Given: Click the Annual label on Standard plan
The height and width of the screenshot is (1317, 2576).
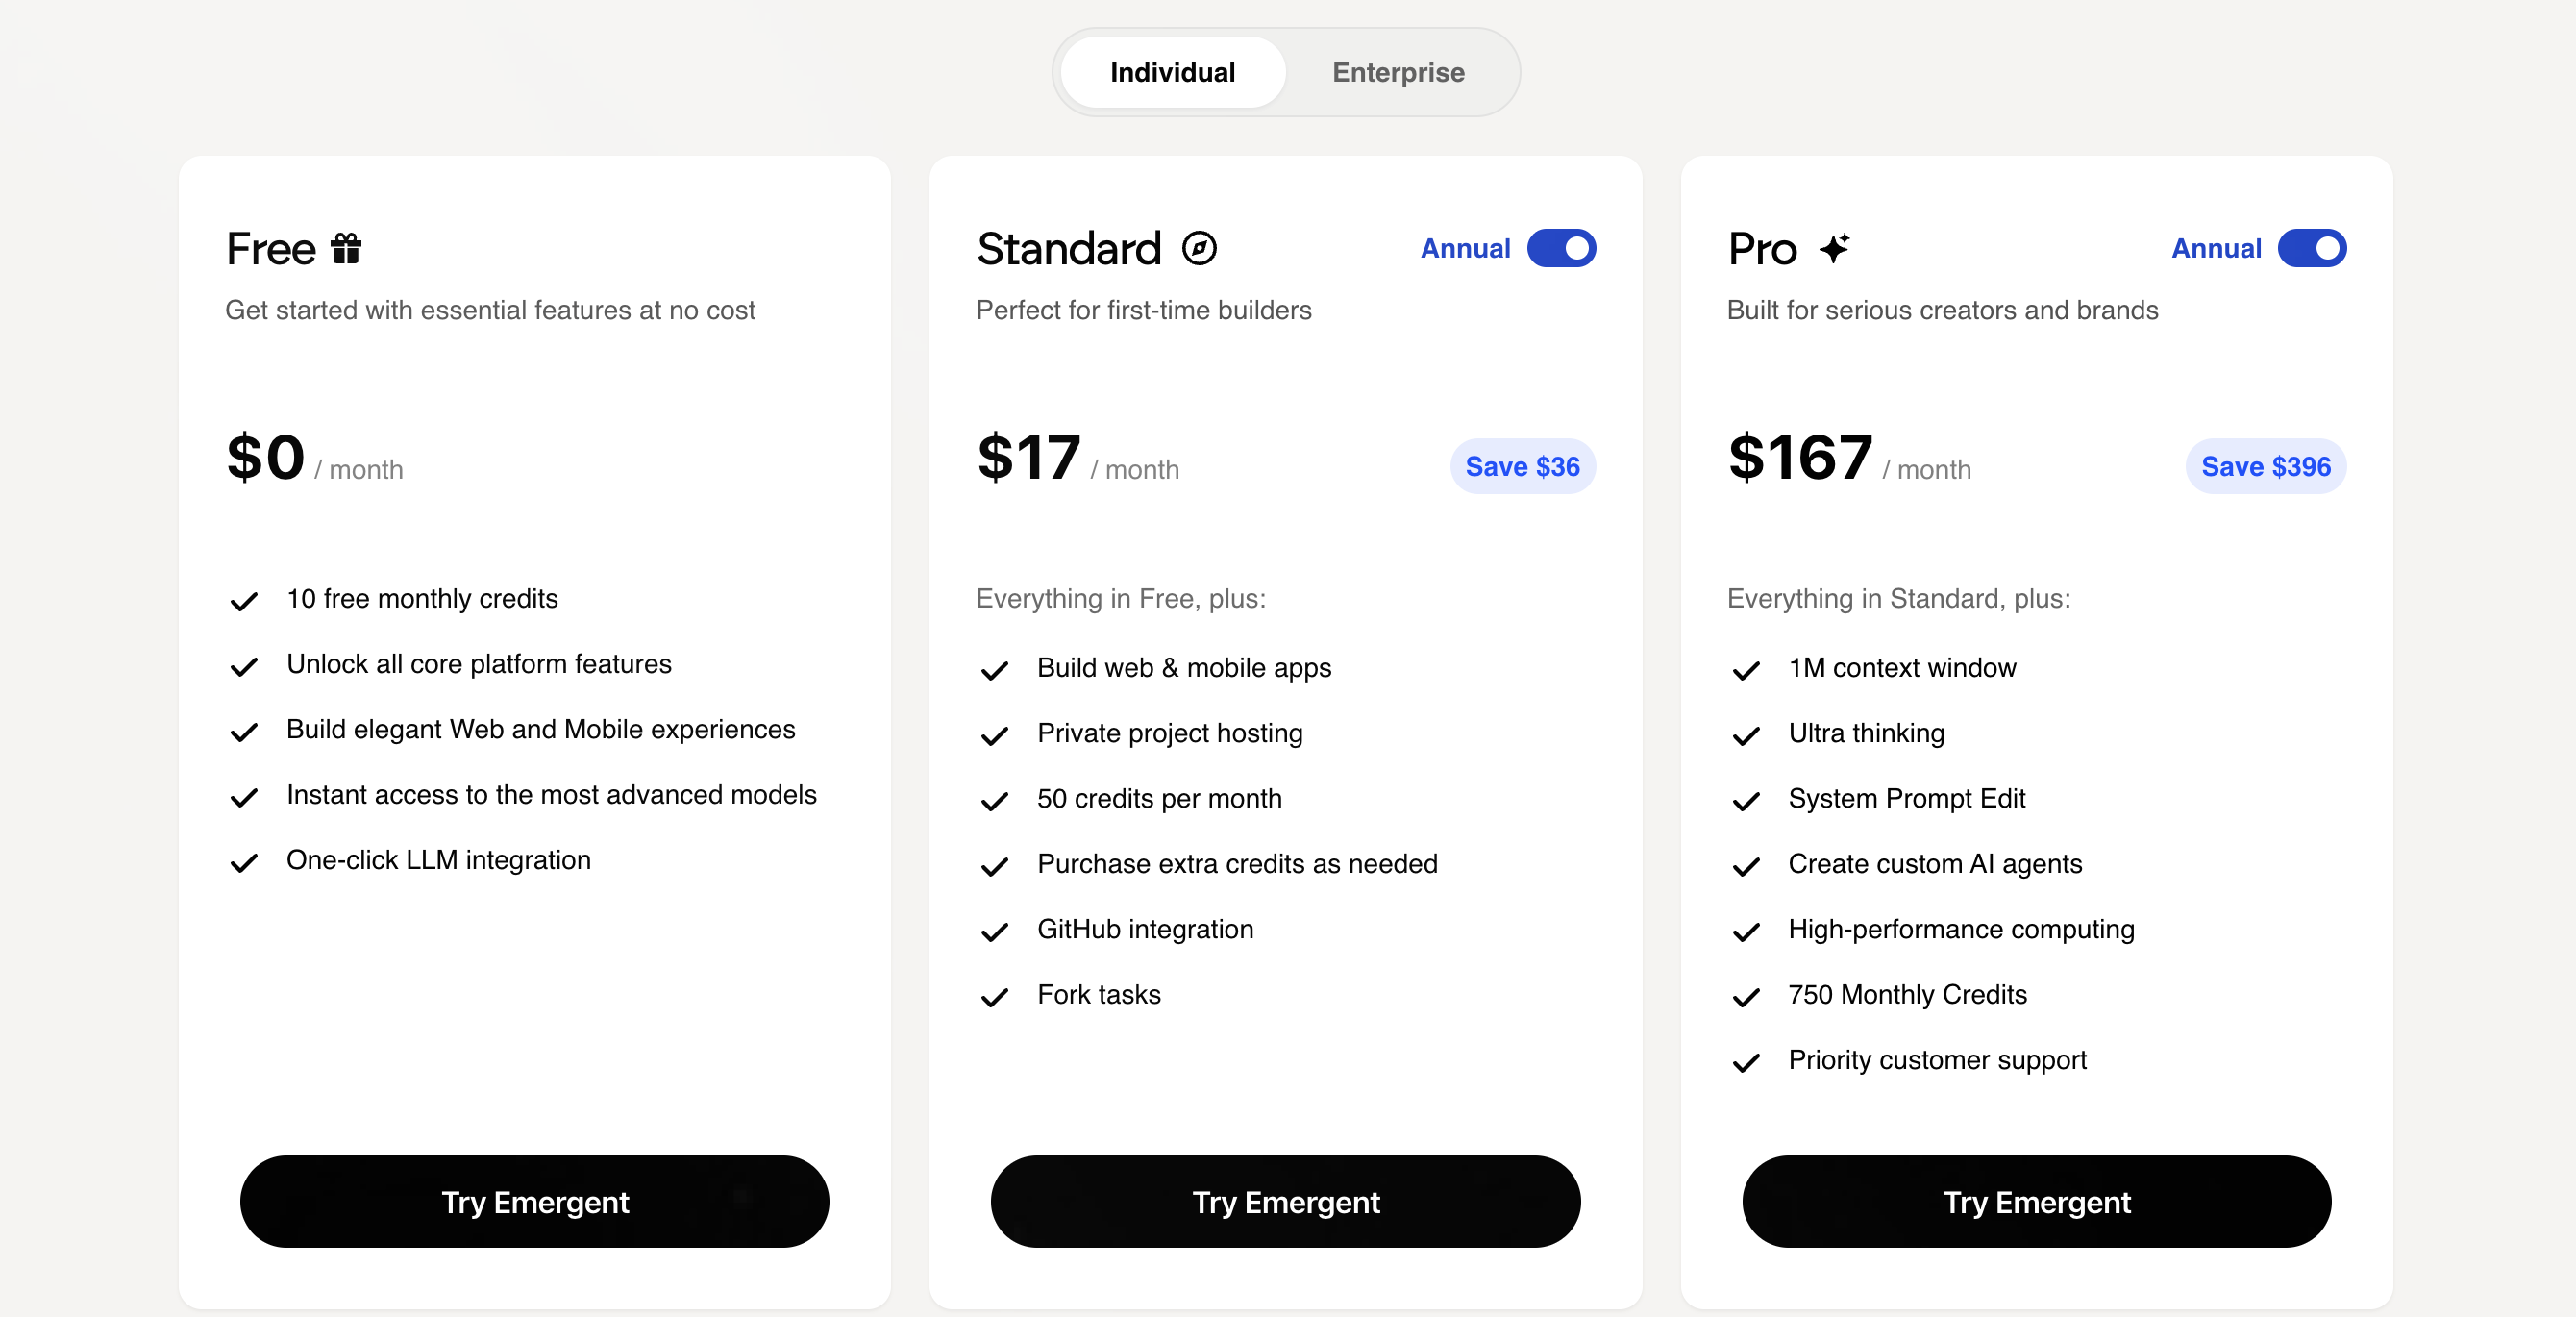Looking at the screenshot, I should tap(1465, 248).
